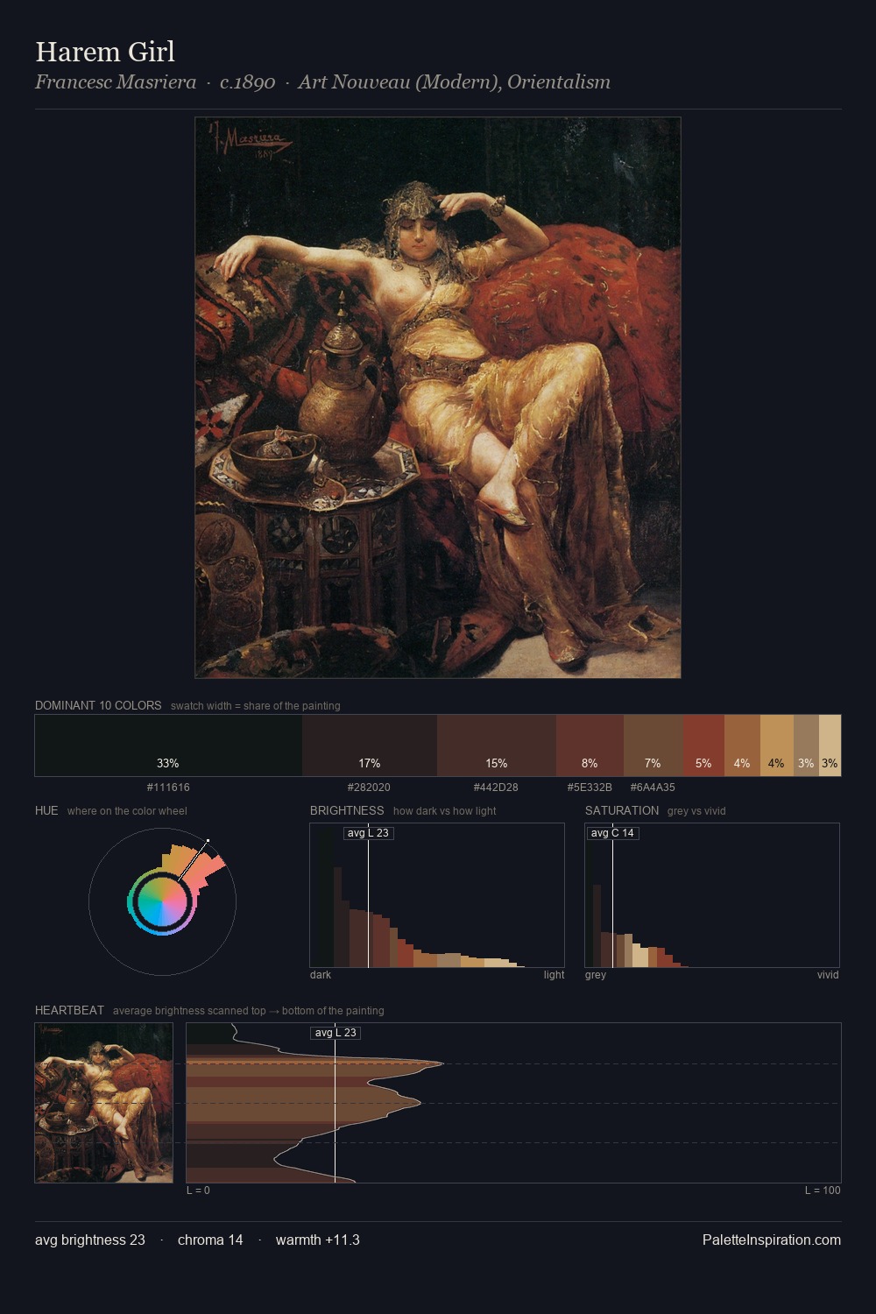The height and width of the screenshot is (1314, 876).
Task: Select the 7% brown swatch
Action: coord(653,745)
